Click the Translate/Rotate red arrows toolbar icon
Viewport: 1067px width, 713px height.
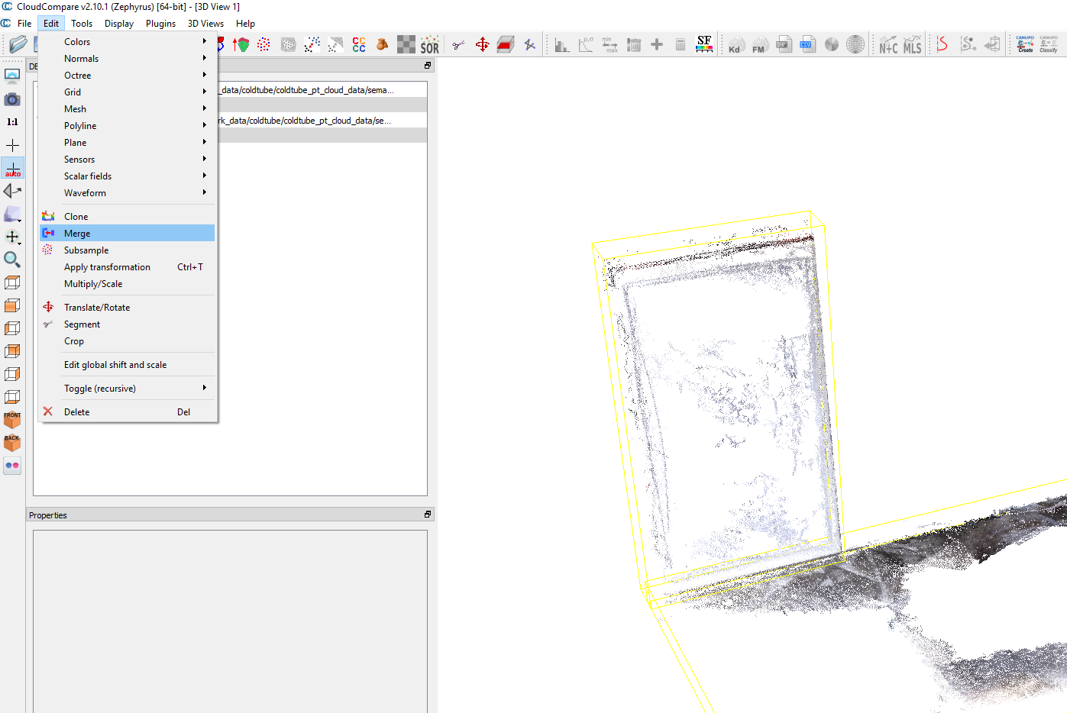point(482,45)
